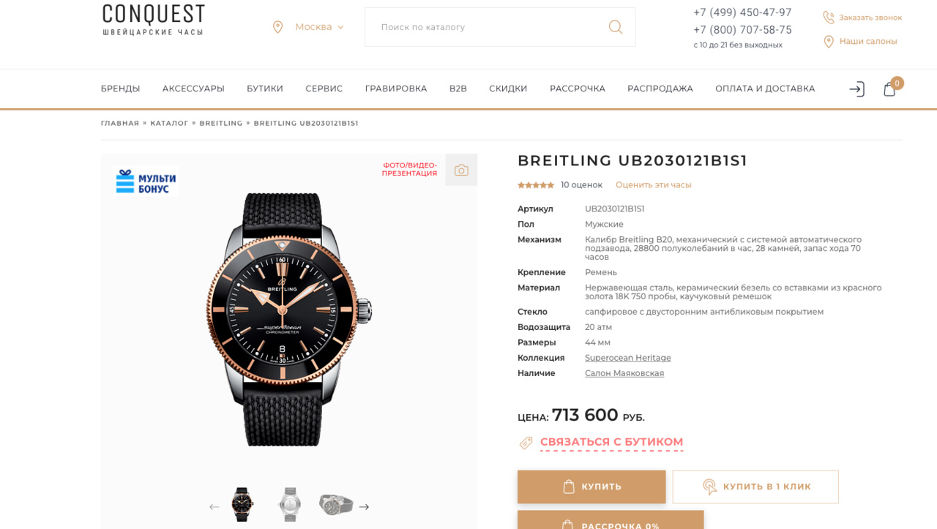Show next thumbnails with right arrow

[x=364, y=506]
